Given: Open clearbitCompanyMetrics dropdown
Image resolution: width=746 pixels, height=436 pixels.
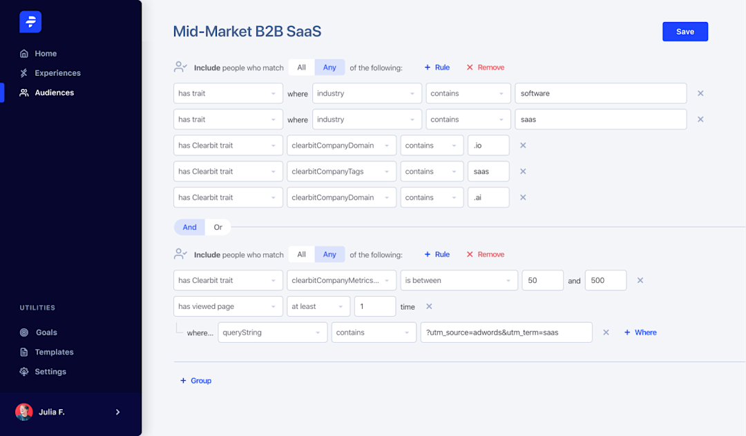Looking at the screenshot, I should pos(341,280).
